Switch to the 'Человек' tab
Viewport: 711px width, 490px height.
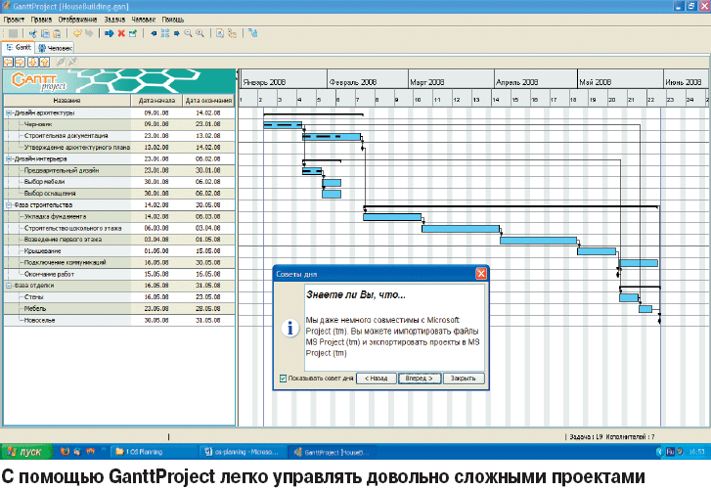55,46
